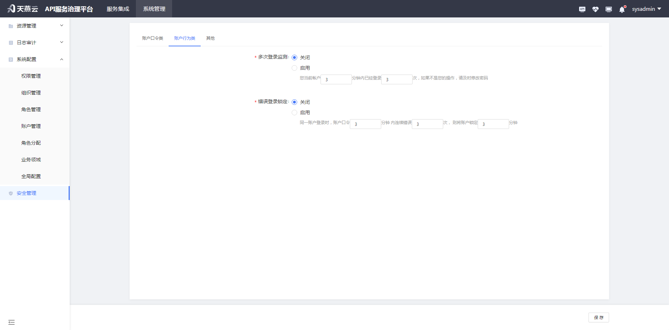This screenshot has height=330, width=669.
Task: Click the 天燕云 logo
Action: coord(23,9)
